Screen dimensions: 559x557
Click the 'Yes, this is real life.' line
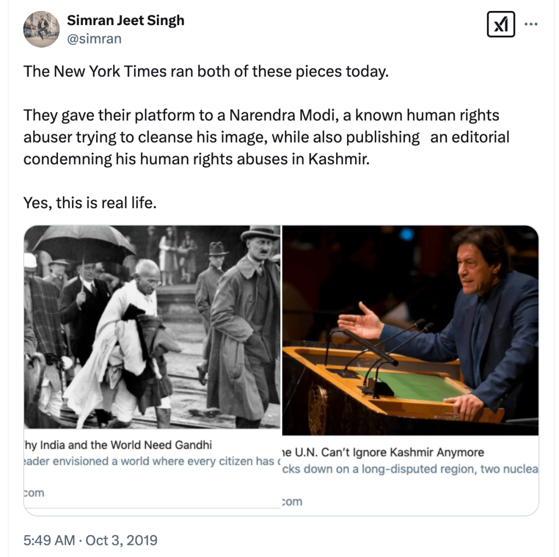90,202
